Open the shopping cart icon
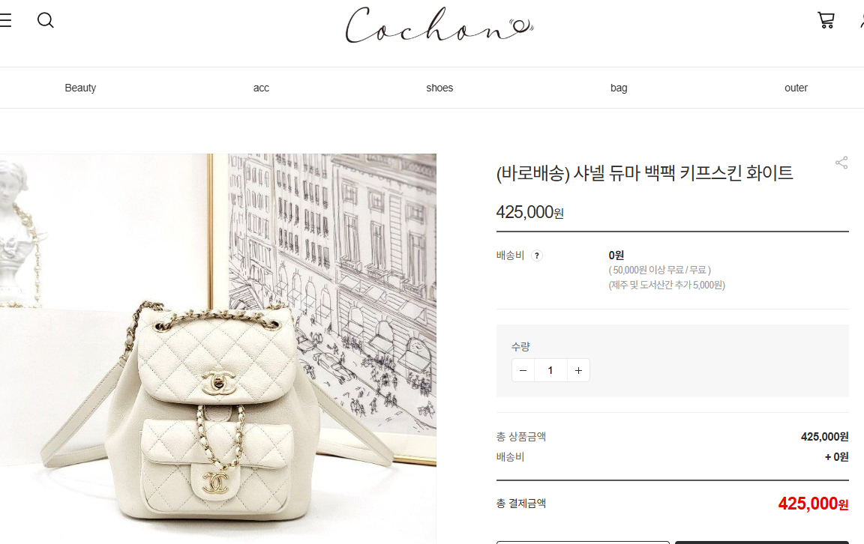Viewport: 864px width, 544px height. point(826,20)
